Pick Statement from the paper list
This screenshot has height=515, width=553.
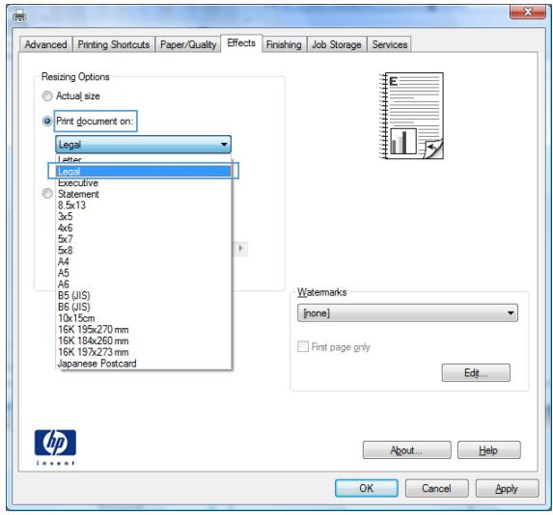coord(144,194)
